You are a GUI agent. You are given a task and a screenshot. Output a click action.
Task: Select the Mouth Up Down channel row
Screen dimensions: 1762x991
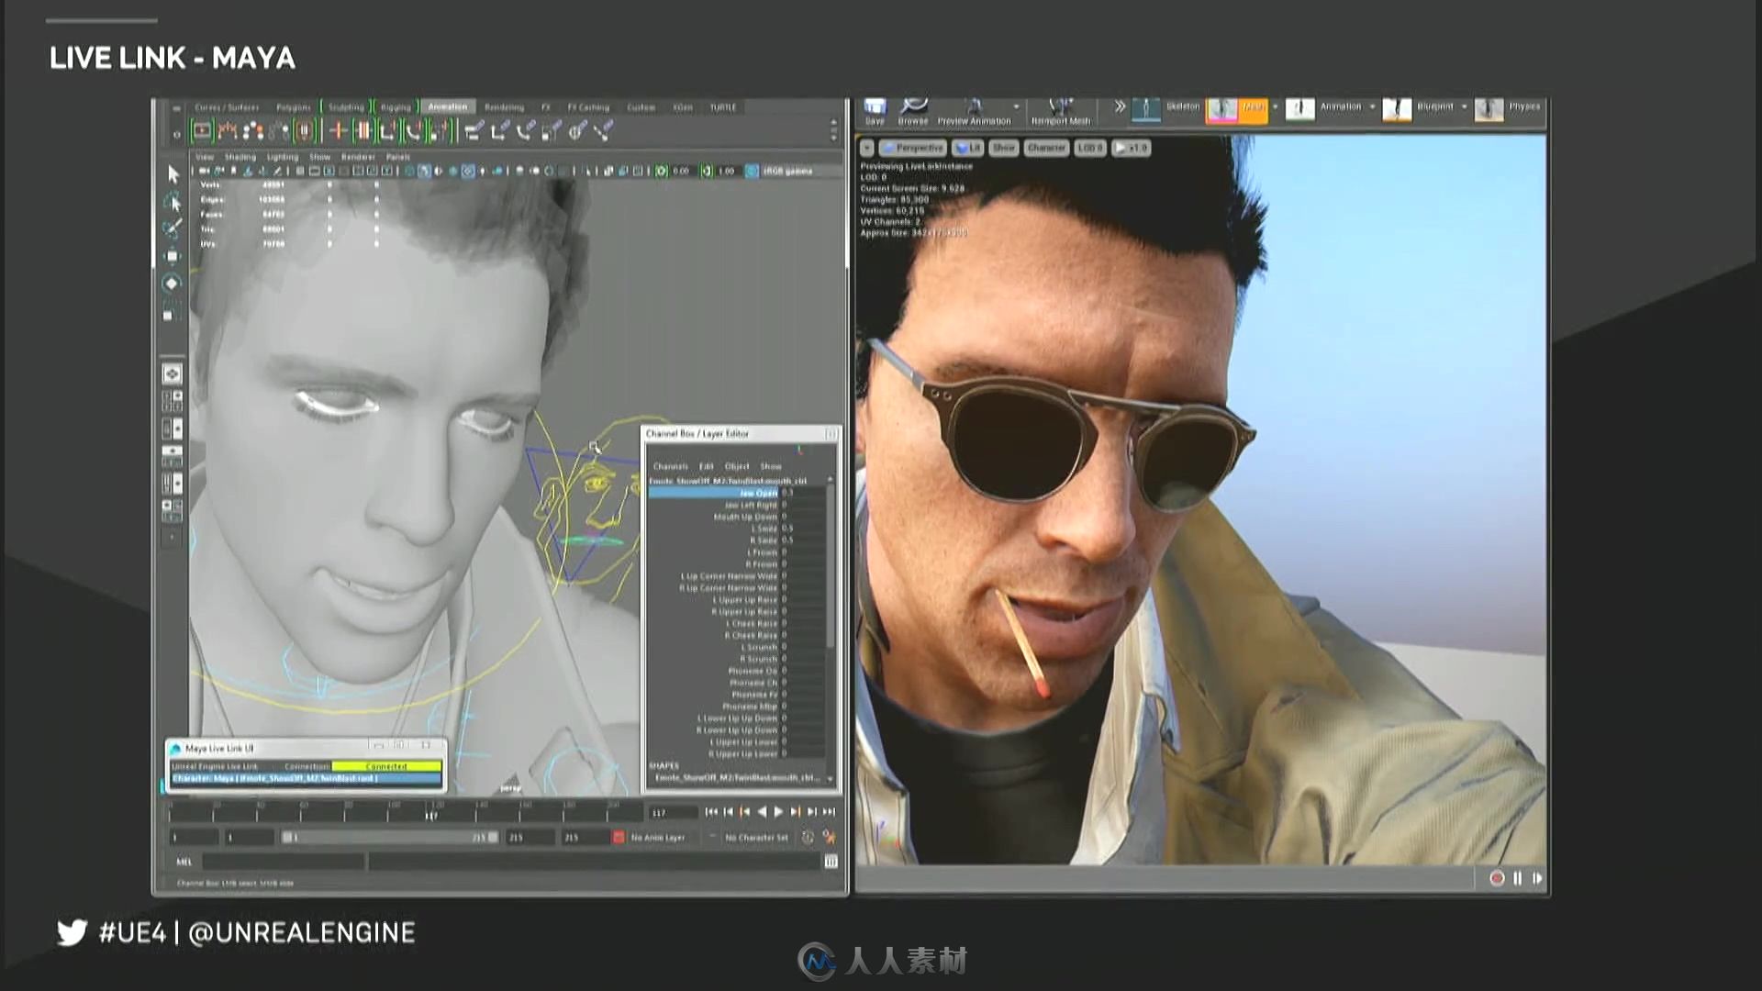coord(736,517)
